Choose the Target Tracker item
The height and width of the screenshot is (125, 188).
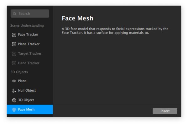[30, 54]
